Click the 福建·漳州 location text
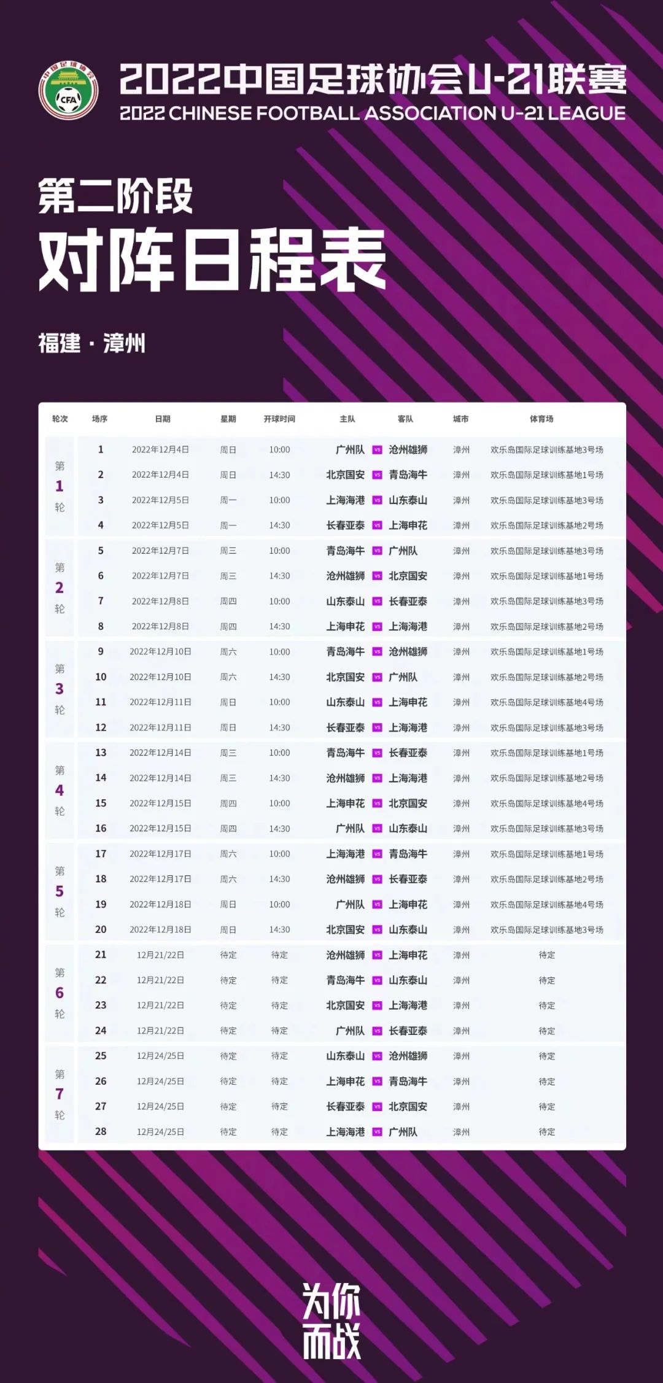Screen dimensions: 663x1383 coord(92,343)
